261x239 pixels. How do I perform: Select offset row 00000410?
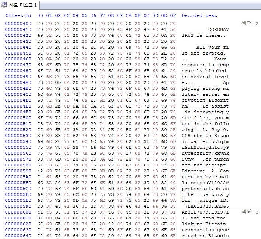coord(18,29)
